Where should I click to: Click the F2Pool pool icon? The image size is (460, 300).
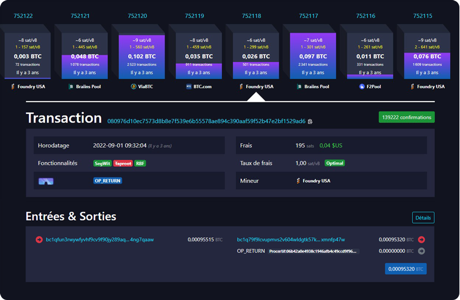tap(362, 87)
